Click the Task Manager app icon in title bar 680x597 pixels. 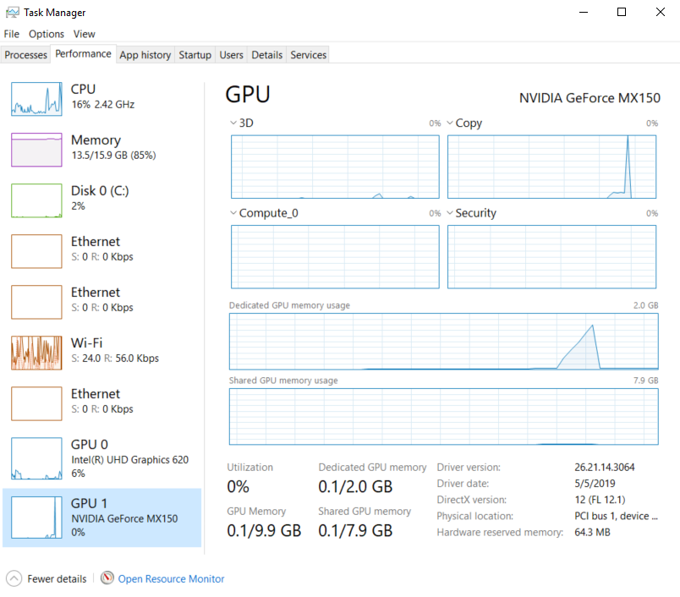point(12,13)
